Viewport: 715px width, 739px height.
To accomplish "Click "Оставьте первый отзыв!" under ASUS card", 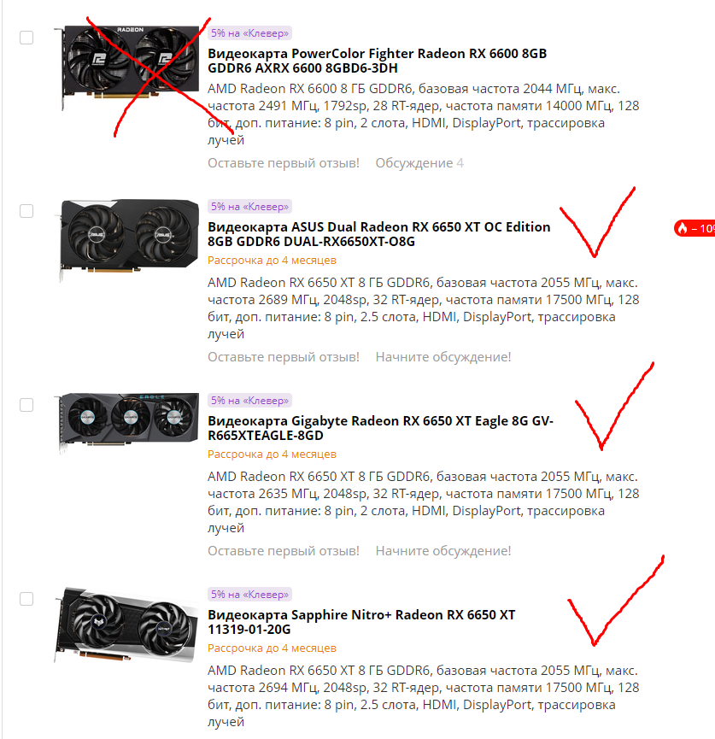I will coord(284,357).
